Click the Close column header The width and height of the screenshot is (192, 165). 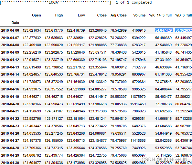click(x=102, y=15)
